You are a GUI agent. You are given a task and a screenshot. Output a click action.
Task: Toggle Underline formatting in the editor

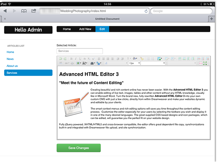[80, 59]
